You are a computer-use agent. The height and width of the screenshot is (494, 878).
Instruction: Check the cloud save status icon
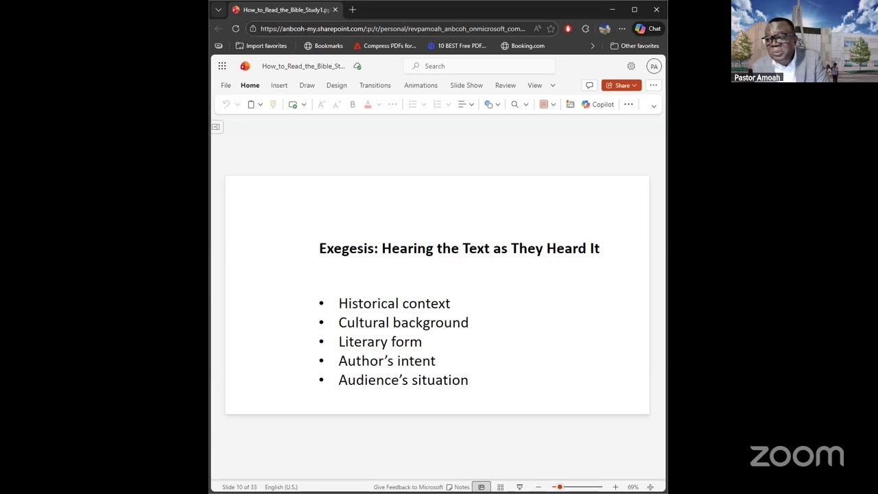point(357,66)
